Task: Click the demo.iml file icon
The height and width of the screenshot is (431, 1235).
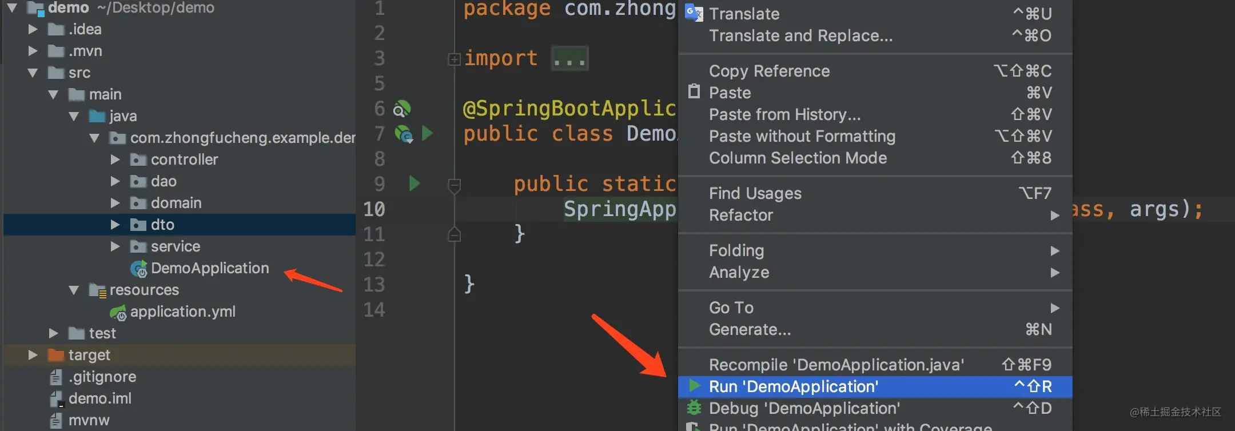Action: pos(56,398)
